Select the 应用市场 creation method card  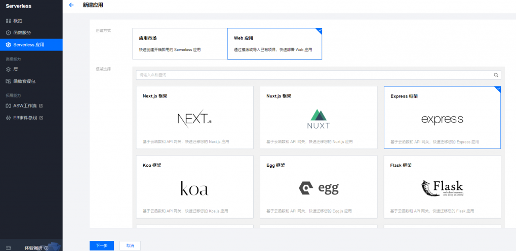pyautogui.click(x=180, y=43)
